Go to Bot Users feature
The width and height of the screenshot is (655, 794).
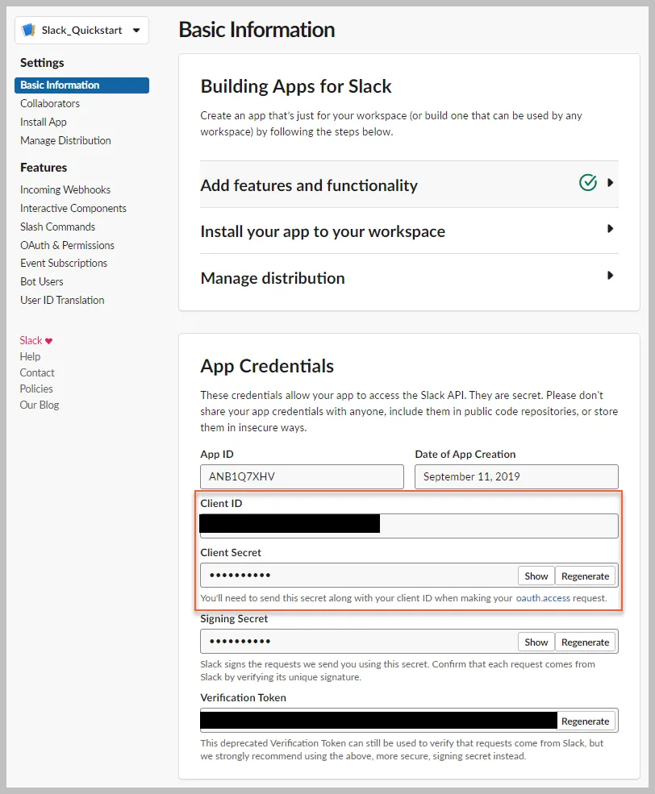(x=41, y=281)
